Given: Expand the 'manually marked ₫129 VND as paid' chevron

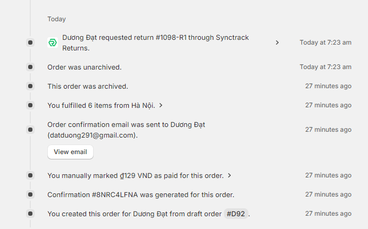Looking at the screenshot, I should pos(230,175).
